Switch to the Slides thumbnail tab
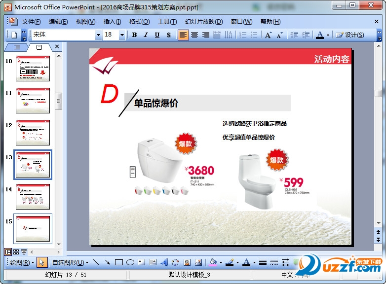386x284 pixels. coord(39,47)
